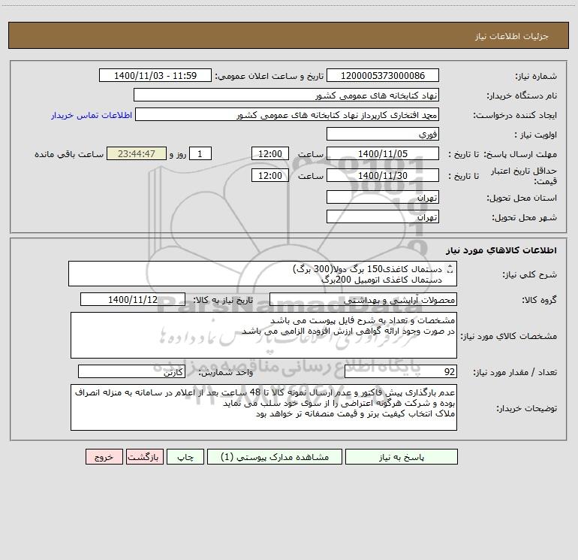Viewport: 578px width, 560px height.
Task: Click the label 'شماره نیاز:'
Action: (x=536, y=76)
